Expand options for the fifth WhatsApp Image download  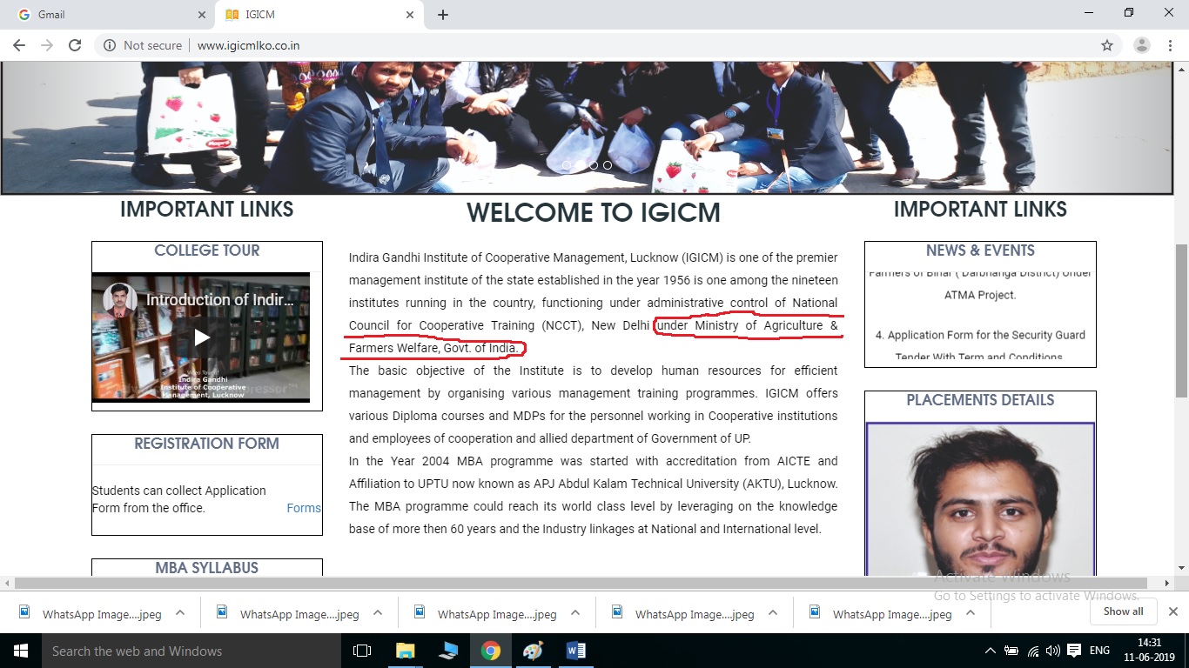(971, 613)
